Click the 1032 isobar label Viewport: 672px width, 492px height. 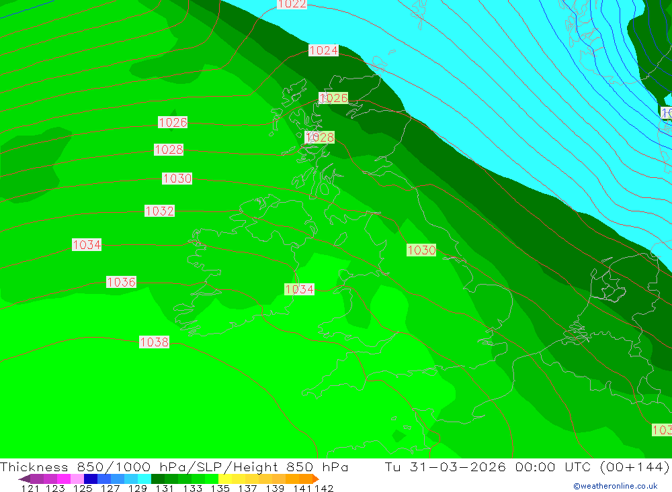[x=159, y=211]
